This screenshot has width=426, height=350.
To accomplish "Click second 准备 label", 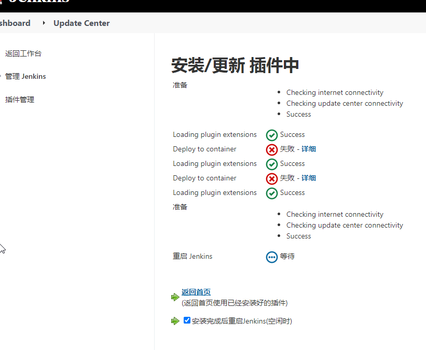I will (x=180, y=207).
